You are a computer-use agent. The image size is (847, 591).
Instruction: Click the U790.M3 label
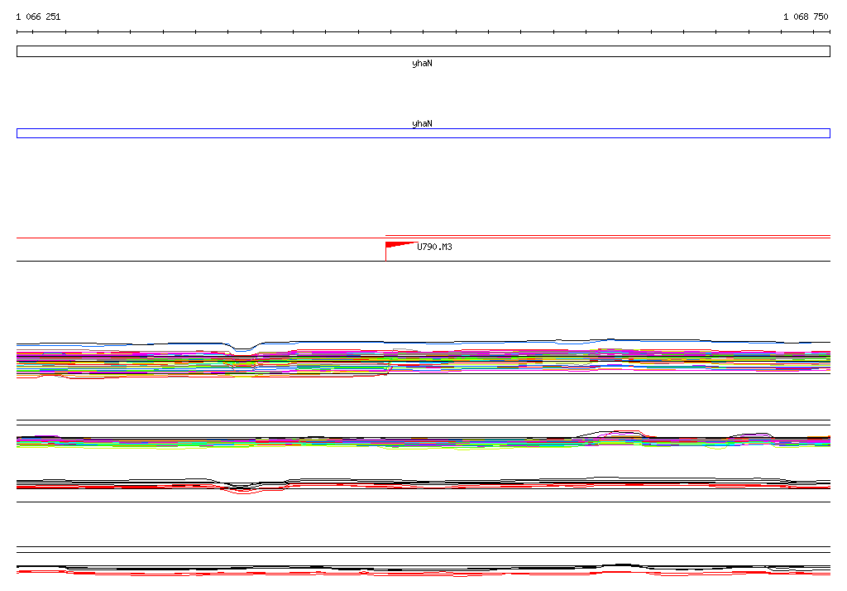click(x=434, y=247)
